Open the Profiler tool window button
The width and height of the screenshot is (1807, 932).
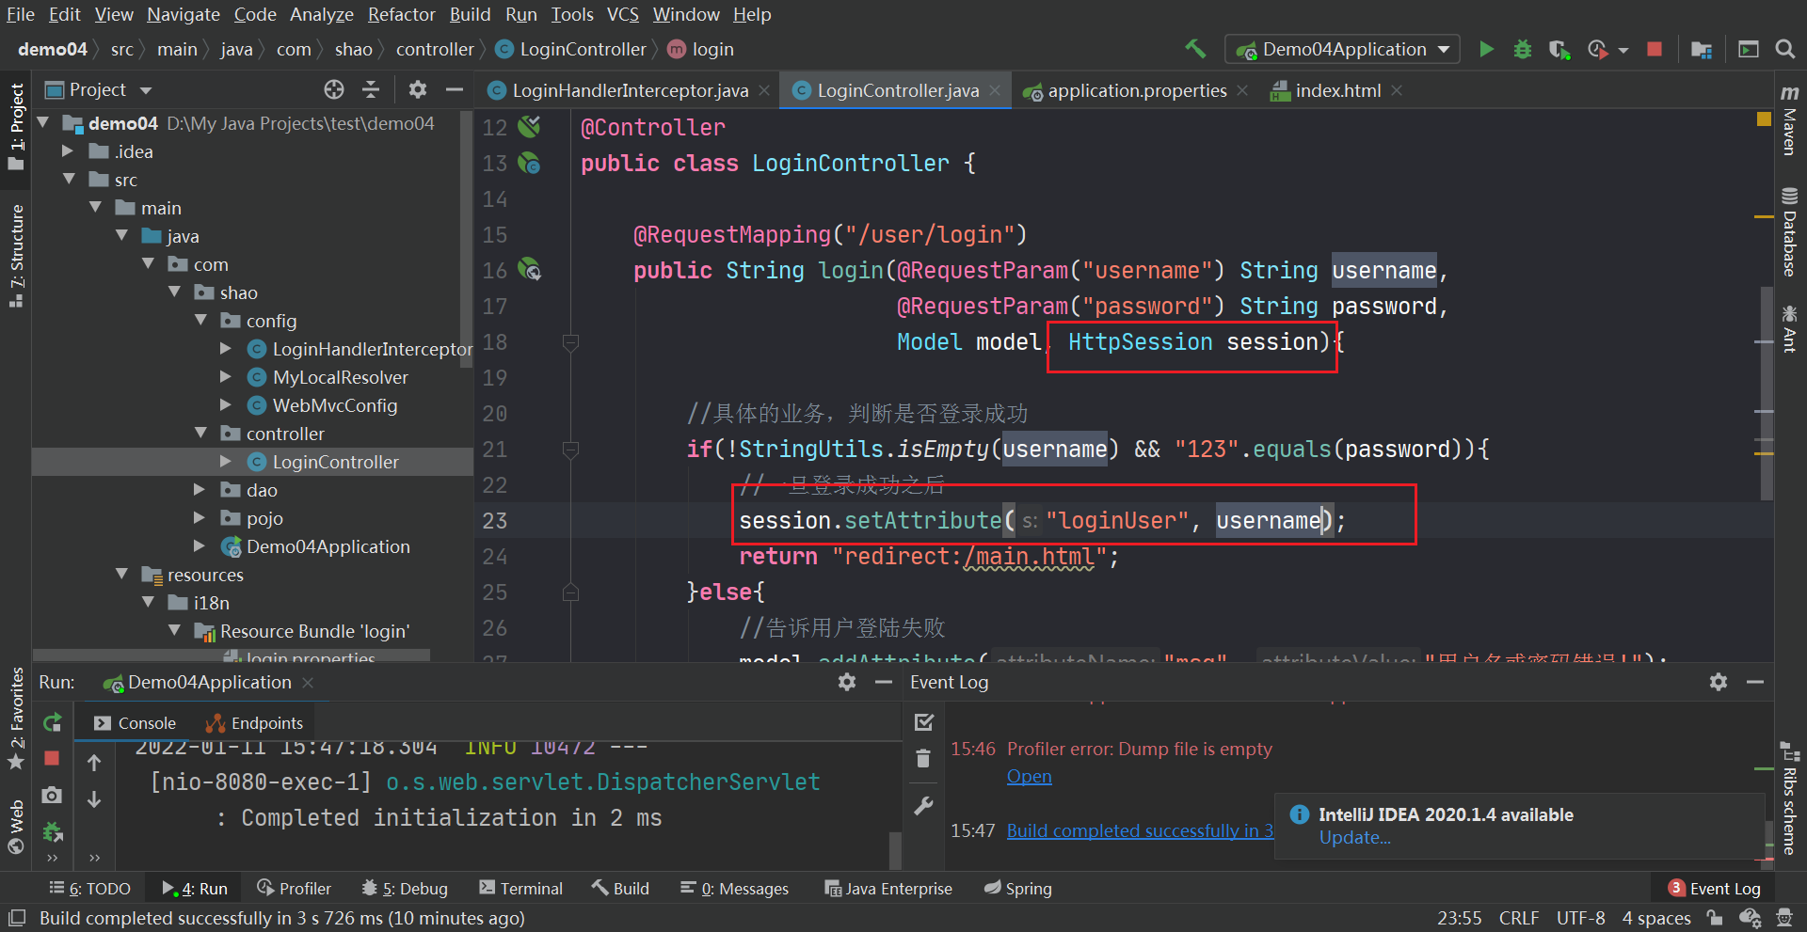pyautogui.click(x=294, y=888)
